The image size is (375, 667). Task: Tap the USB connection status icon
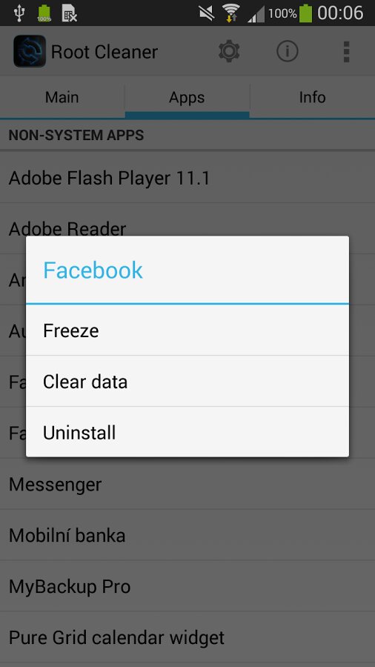click(x=19, y=13)
